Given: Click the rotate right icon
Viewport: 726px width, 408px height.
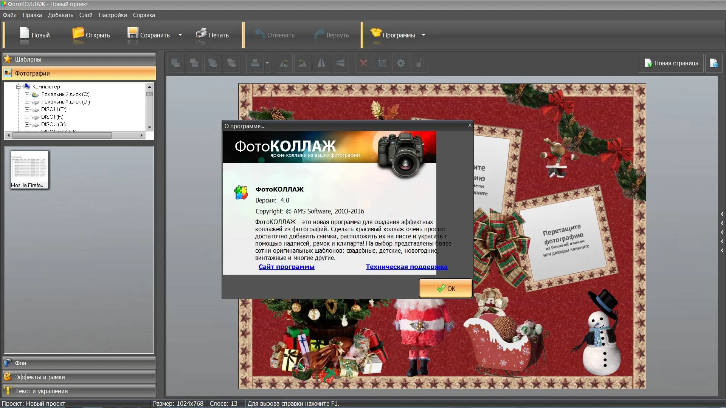Looking at the screenshot, I should point(302,63).
